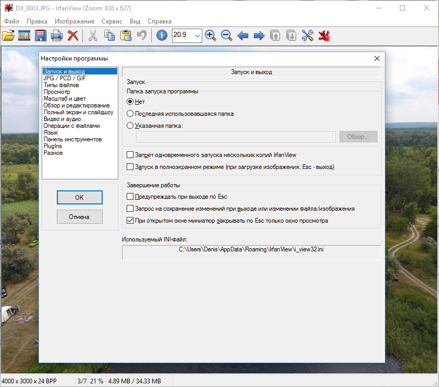This screenshot has width=439, height=387.
Task: Open the 'Сервис' menu
Action: coord(112,21)
